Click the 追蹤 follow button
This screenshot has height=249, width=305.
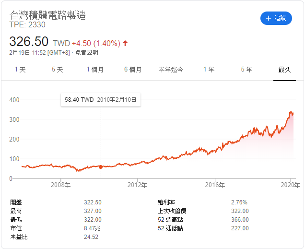pyautogui.click(x=276, y=18)
